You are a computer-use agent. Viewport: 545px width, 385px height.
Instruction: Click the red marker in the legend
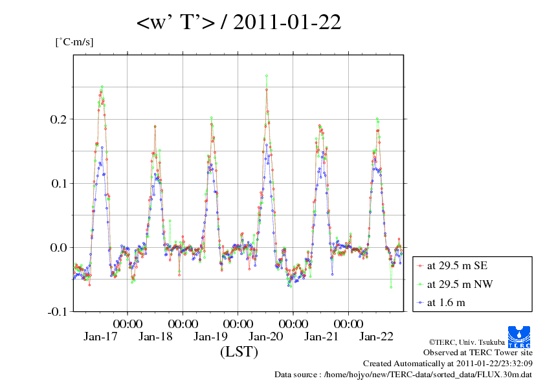click(420, 266)
